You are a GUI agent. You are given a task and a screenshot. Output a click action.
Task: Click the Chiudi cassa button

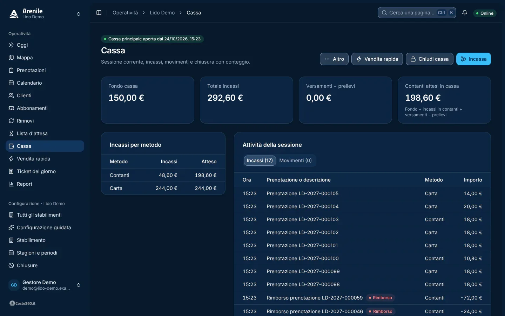[x=430, y=59]
